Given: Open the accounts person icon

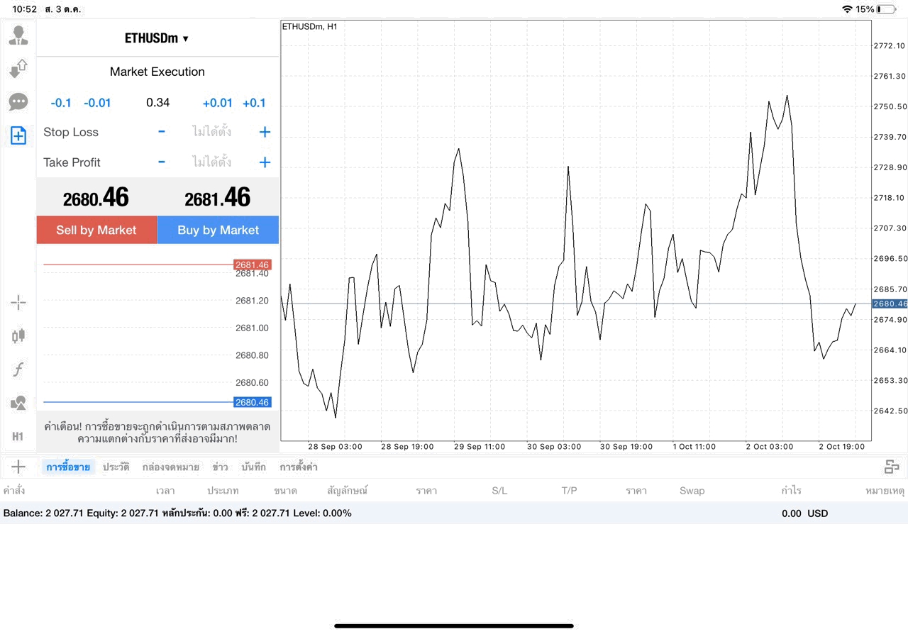Looking at the screenshot, I should click(18, 35).
